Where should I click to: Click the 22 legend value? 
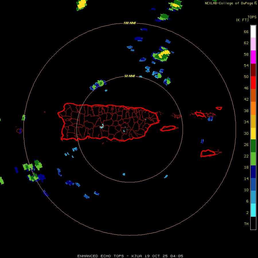(x=246, y=156)
